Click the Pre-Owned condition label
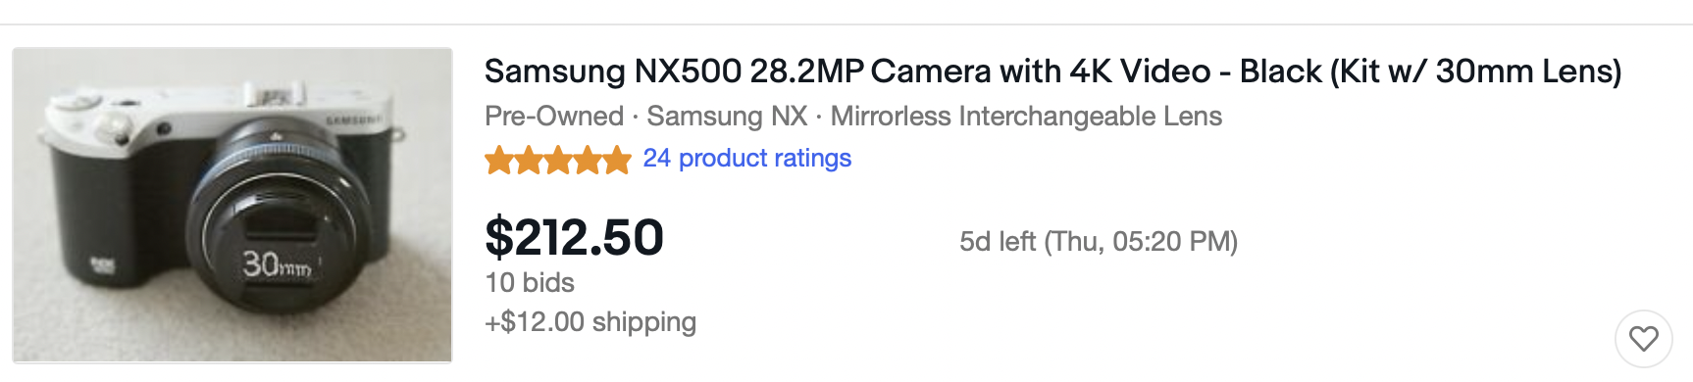The height and width of the screenshot is (382, 1693). tap(554, 117)
